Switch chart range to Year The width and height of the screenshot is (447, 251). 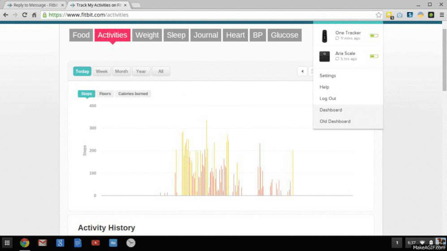tap(141, 71)
